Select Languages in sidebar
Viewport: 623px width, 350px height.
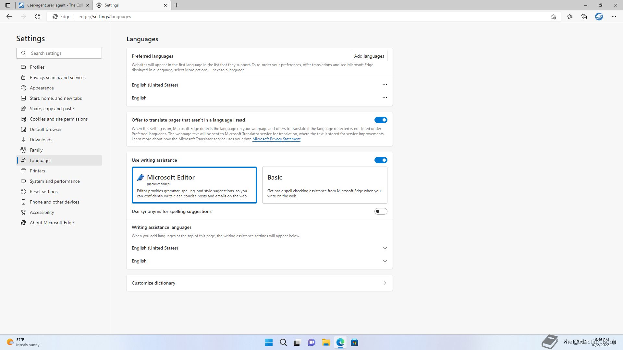pos(59,160)
